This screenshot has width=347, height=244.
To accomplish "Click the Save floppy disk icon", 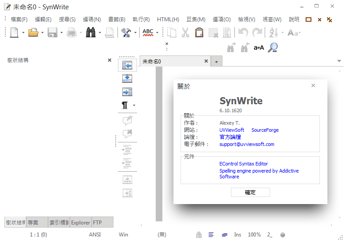I will [x=52, y=33].
